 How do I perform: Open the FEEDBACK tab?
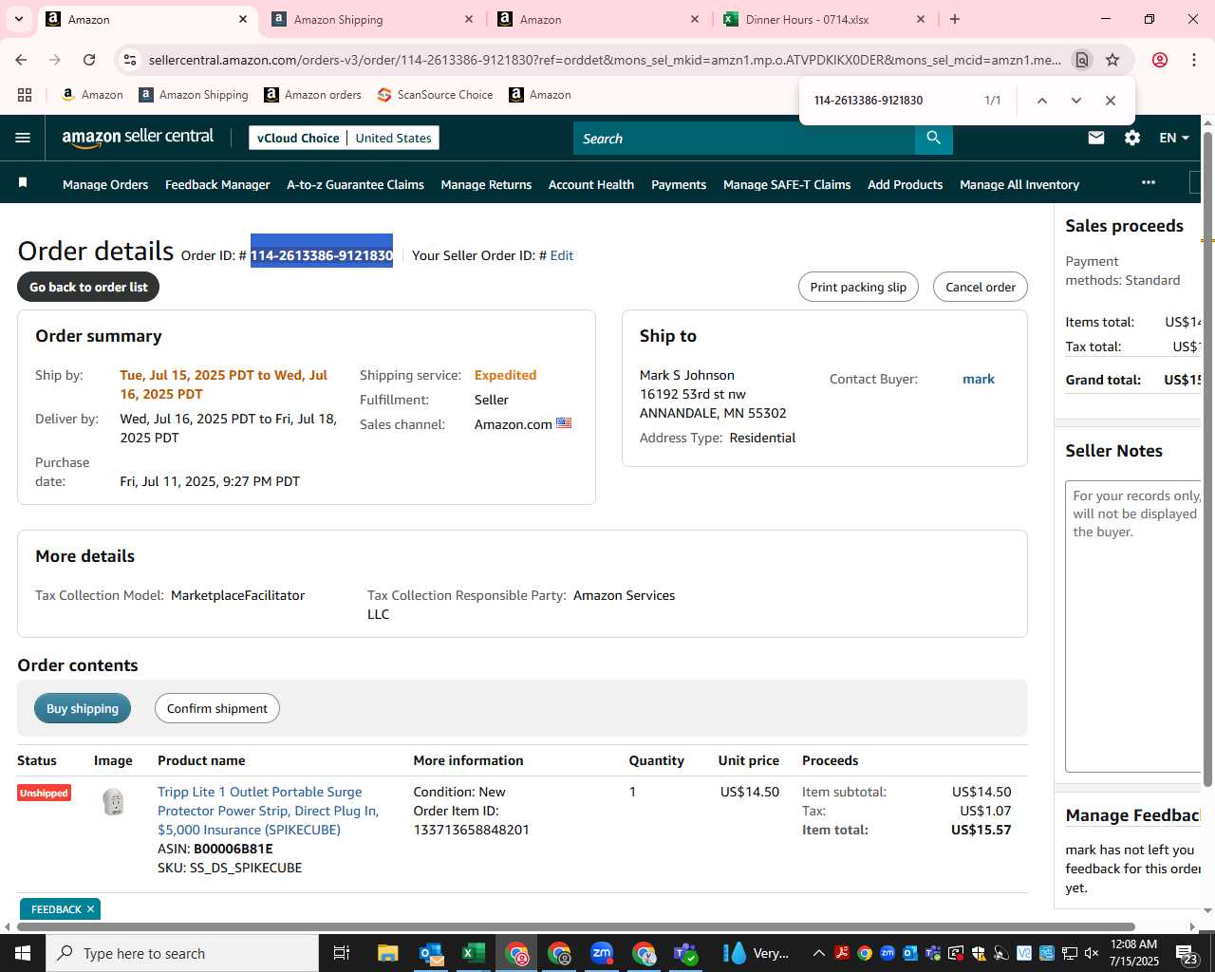click(x=56, y=909)
